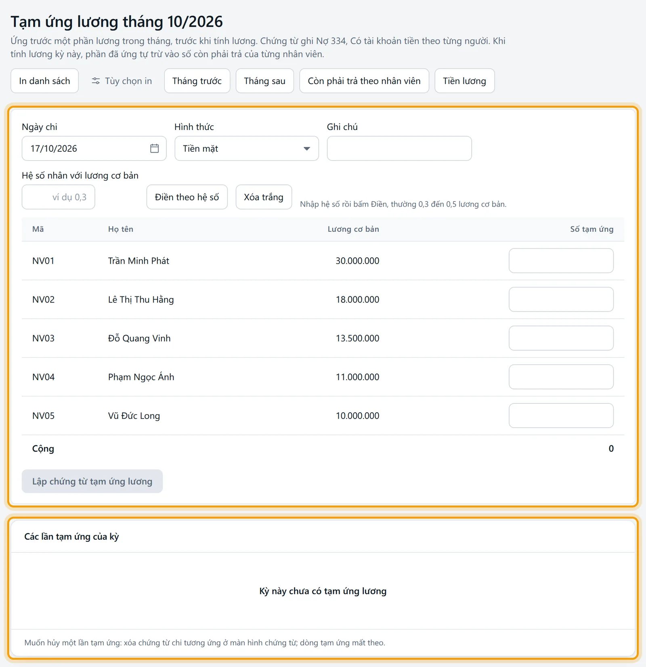Viewport: 646px width, 667px height.
Task: Go to Tháng trước
Action: click(x=197, y=81)
